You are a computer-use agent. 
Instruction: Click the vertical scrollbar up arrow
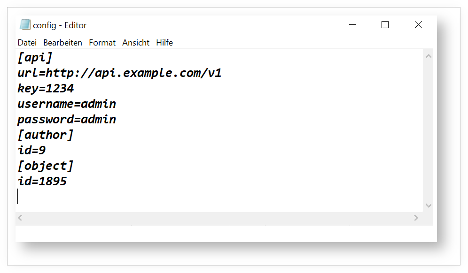click(x=429, y=56)
